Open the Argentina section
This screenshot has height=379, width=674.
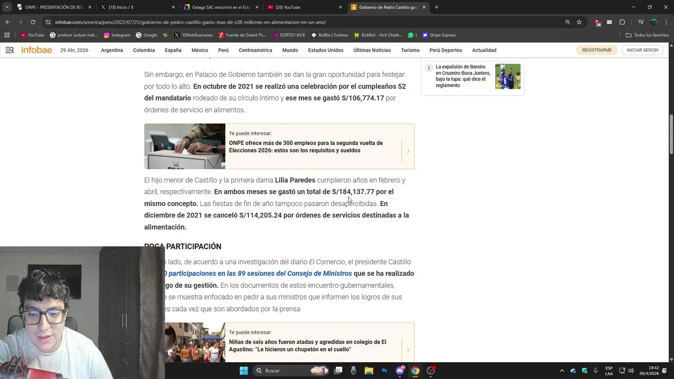point(112,50)
